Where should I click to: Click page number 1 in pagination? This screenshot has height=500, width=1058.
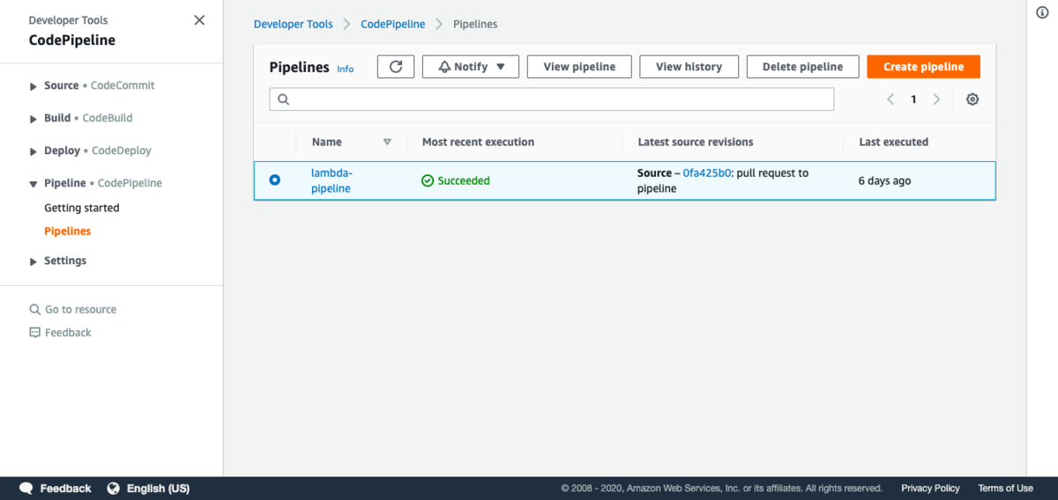point(913,99)
